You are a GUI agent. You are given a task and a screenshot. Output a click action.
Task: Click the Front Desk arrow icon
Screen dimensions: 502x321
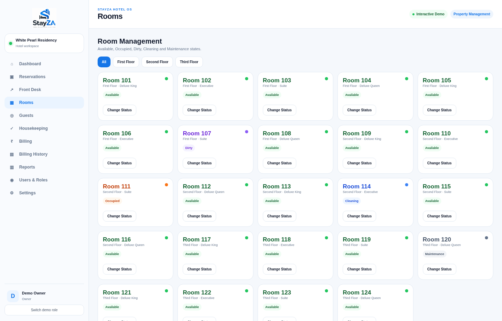pyautogui.click(x=12, y=90)
